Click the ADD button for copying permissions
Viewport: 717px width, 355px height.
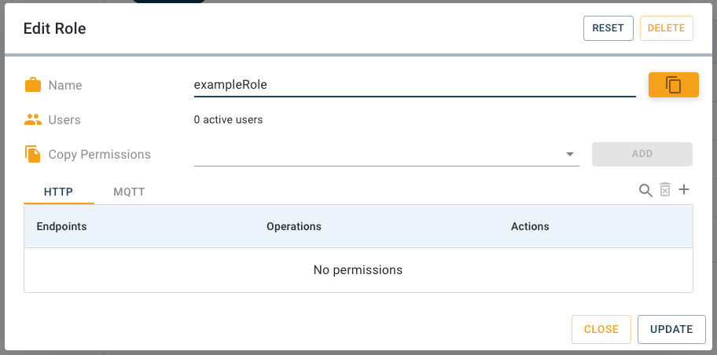click(642, 154)
